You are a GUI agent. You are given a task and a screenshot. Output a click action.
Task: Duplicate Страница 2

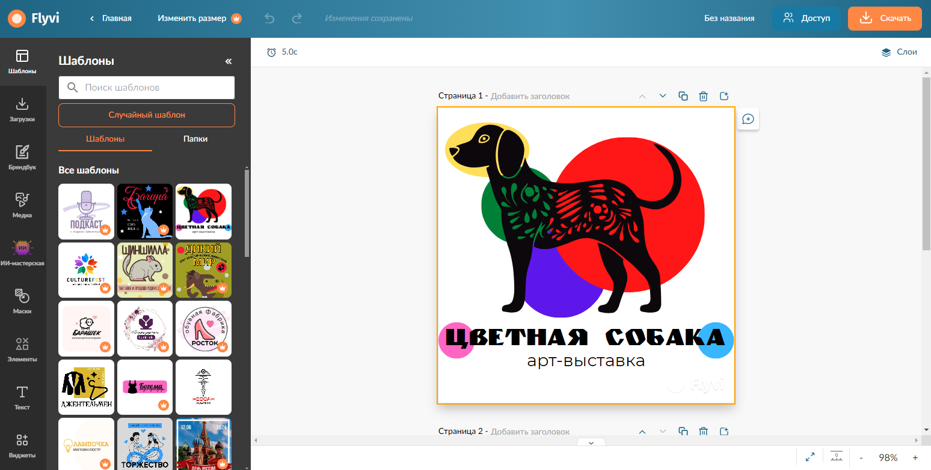683,431
